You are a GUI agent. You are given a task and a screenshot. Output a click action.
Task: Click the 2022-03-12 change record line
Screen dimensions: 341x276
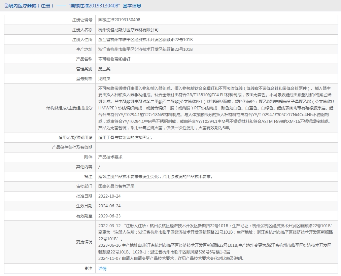(215, 232)
